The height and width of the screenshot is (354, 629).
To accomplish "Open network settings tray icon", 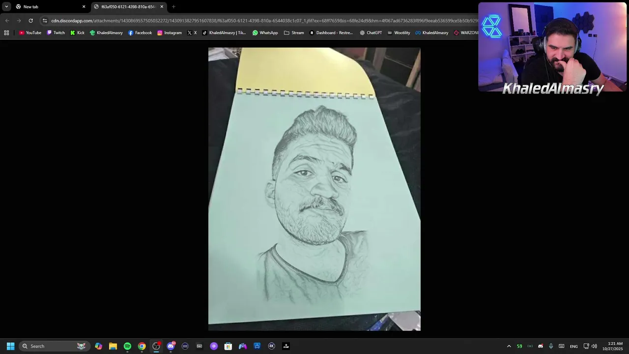I will pyautogui.click(x=586, y=346).
